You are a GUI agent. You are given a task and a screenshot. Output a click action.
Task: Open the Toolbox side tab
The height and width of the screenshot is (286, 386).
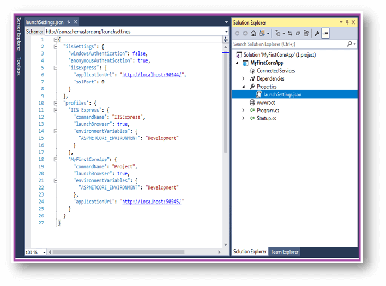(x=19, y=66)
